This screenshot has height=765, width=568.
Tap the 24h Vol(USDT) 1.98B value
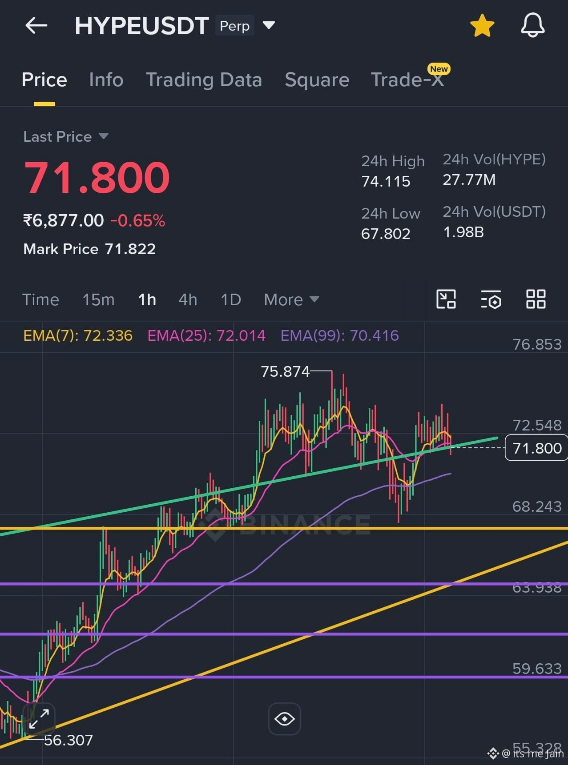tap(463, 232)
